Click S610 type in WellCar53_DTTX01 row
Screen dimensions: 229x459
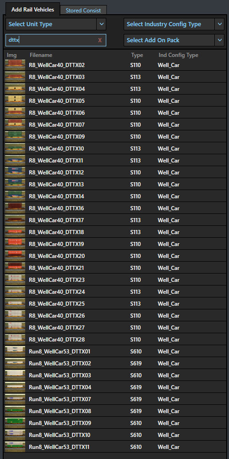(136, 352)
